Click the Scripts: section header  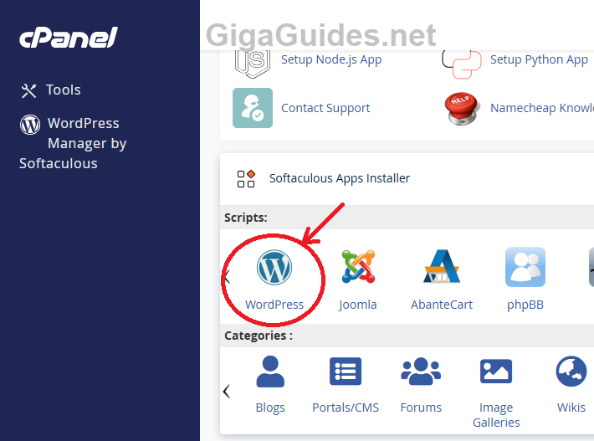point(246,218)
